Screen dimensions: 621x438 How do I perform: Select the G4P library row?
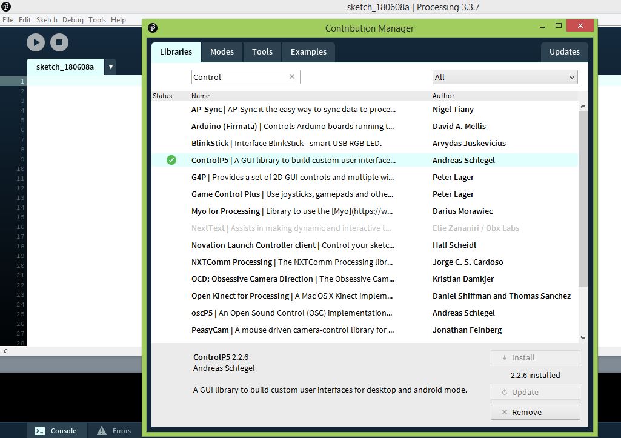tap(365, 177)
